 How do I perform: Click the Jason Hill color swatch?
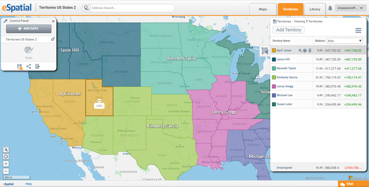[274, 60]
